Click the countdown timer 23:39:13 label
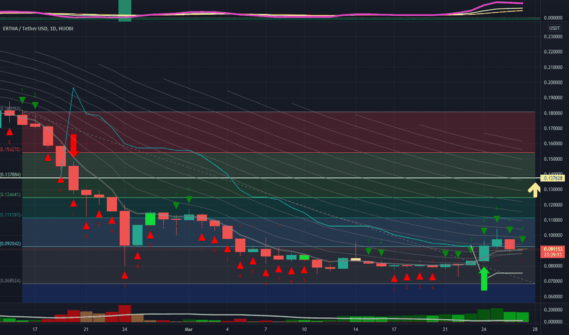The height and width of the screenshot is (335, 569). (x=553, y=255)
